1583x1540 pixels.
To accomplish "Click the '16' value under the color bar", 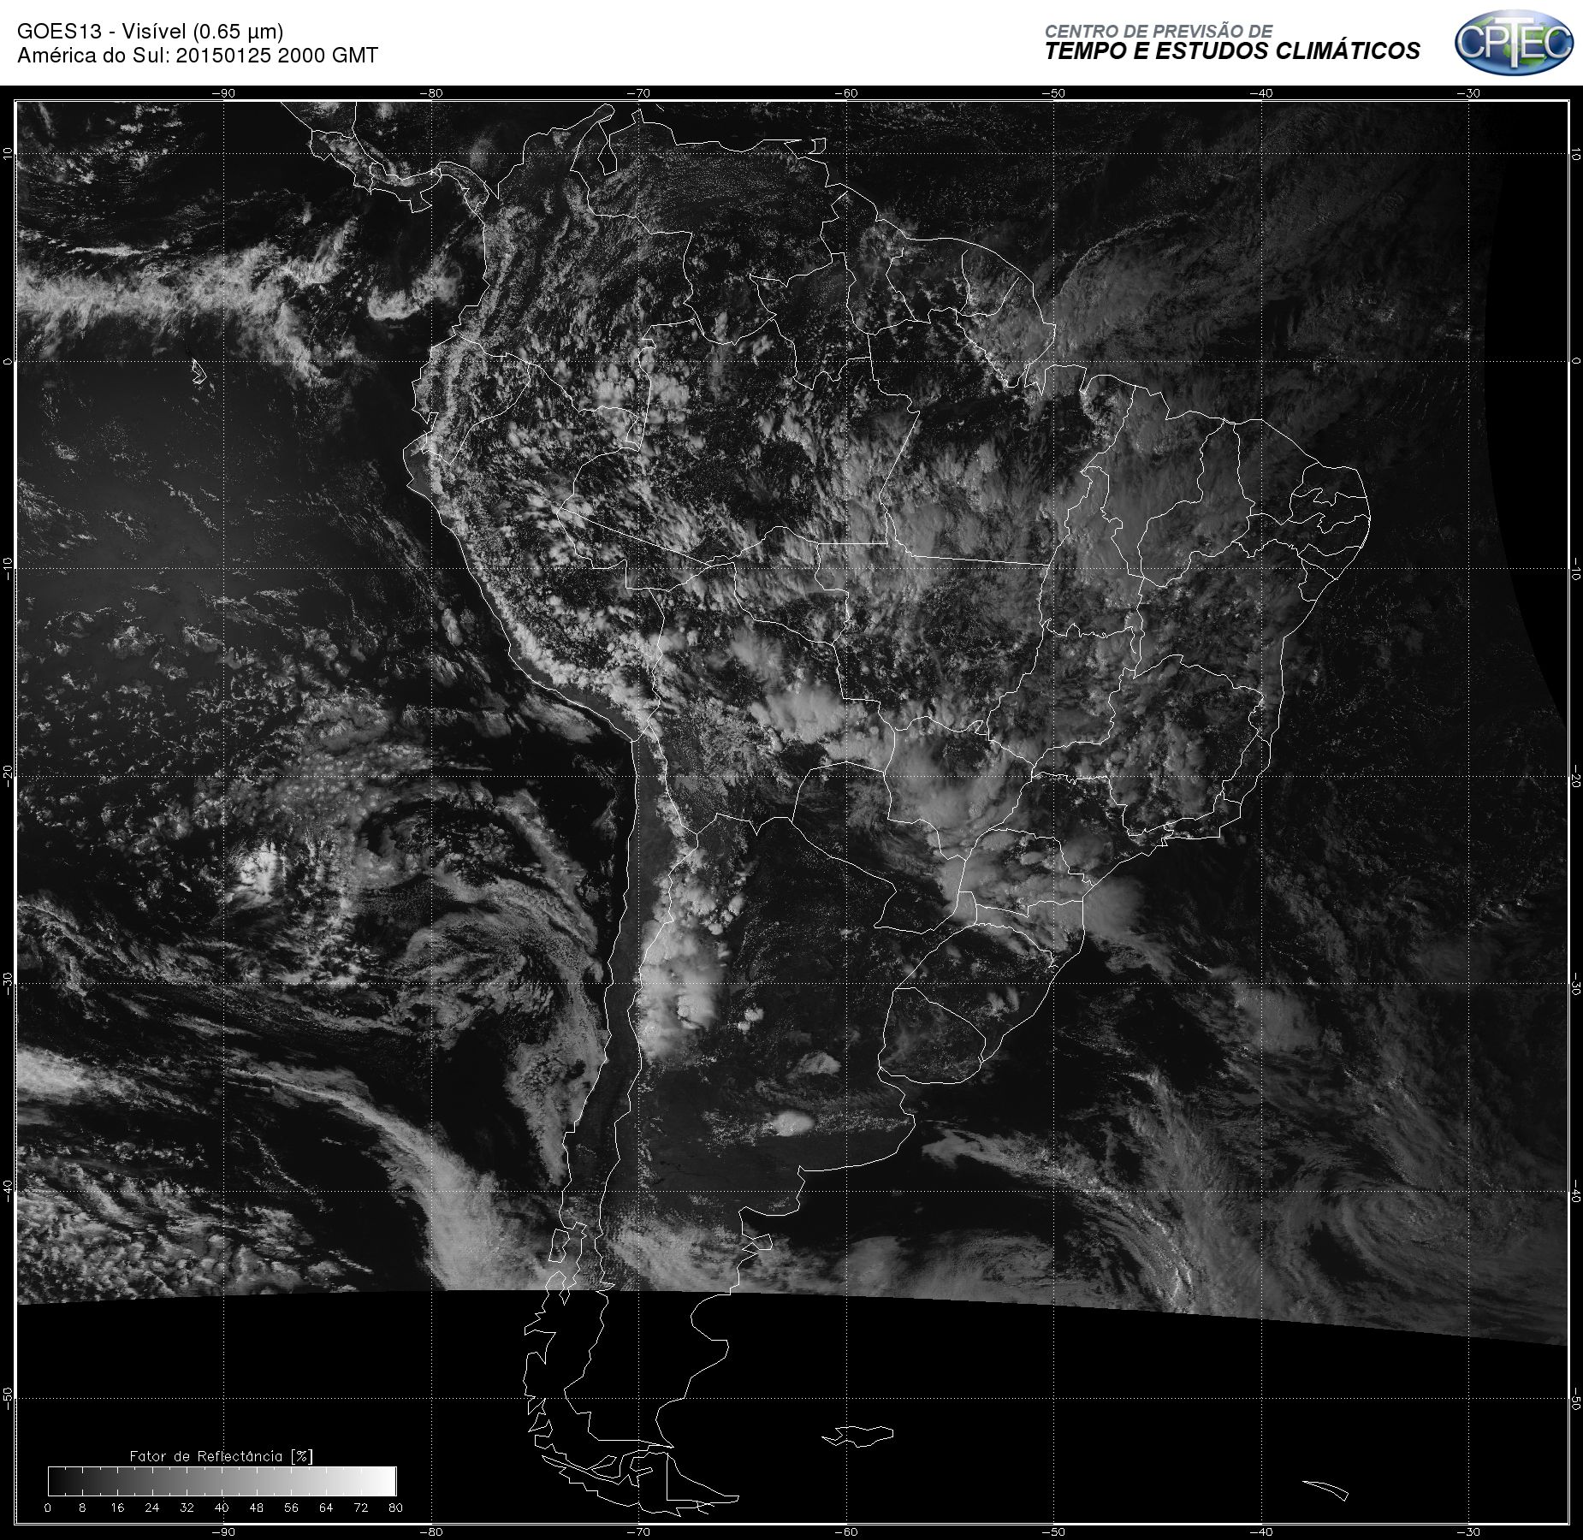I will (117, 1507).
